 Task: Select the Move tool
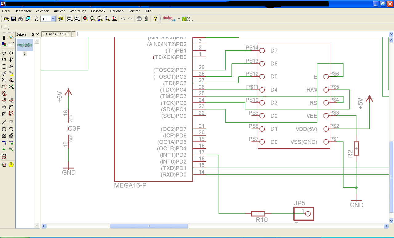coord(4,53)
